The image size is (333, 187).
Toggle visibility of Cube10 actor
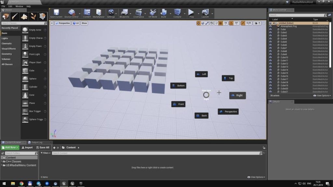pyautogui.click(x=270, y=57)
